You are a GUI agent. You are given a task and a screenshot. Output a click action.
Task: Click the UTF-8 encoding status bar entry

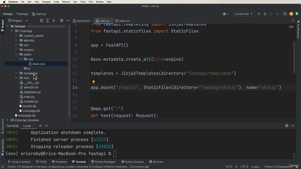pos(245,167)
